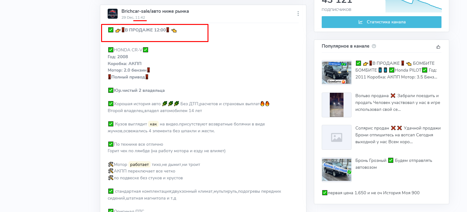This screenshot has width=467, height=212.
Task: Click the line-chart icon inside Статистика канала button
Action: 360,22
